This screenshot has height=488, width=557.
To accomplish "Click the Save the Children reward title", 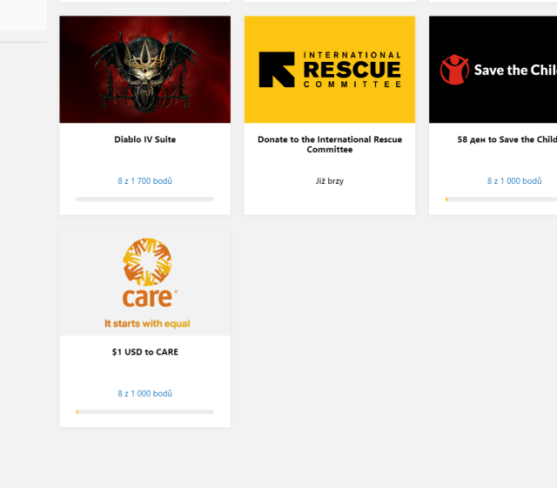I will pos(507,139).
